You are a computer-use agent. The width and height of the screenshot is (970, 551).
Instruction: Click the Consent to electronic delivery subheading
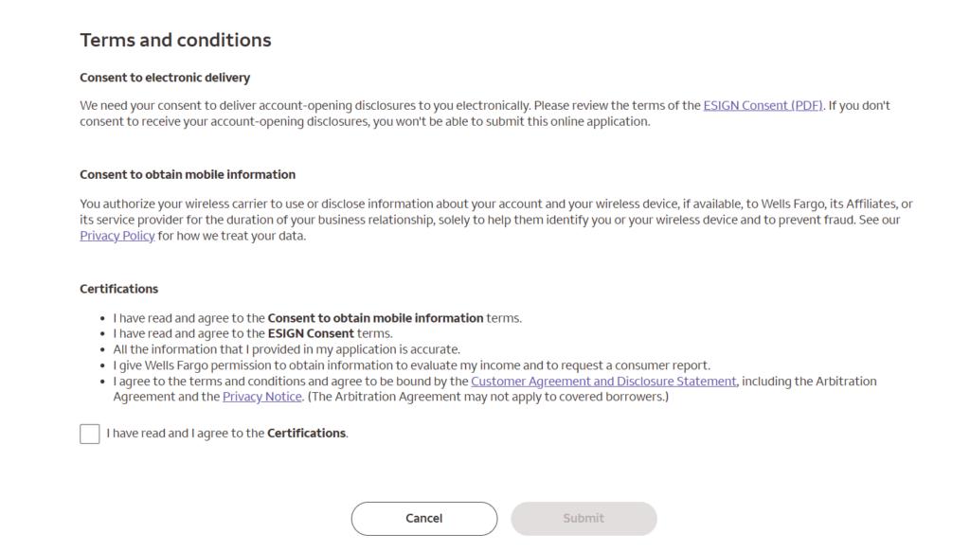coord(165,77)
